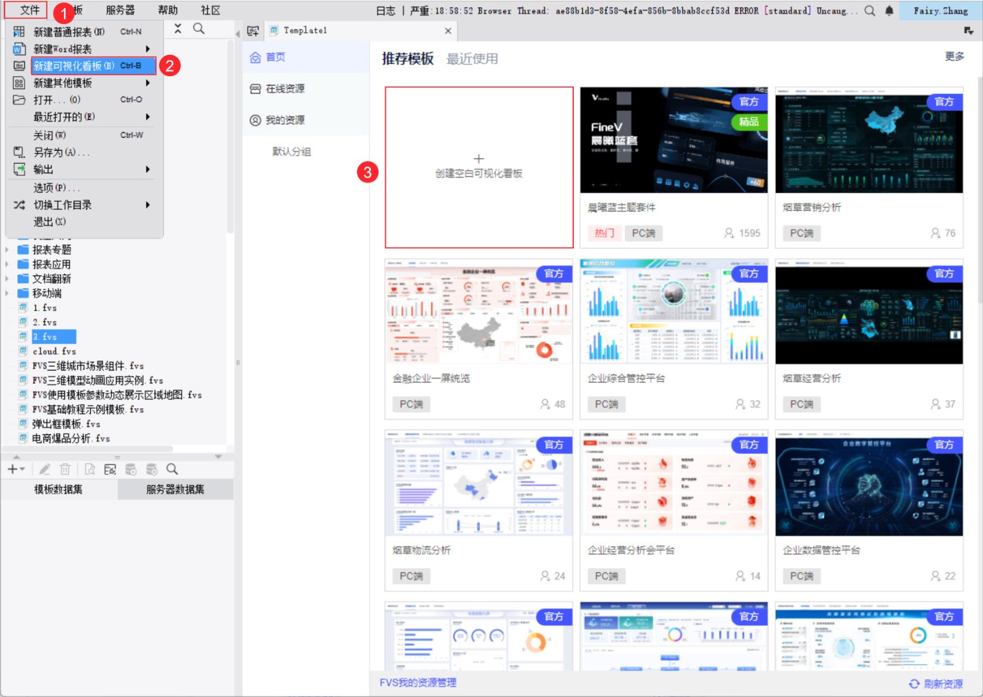Click the edit dataset pencil icon
983x697 pixels.
click(x=44, y=469)
